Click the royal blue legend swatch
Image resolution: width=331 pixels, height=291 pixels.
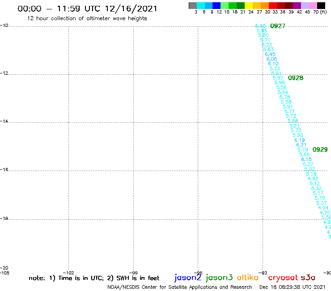(x=216, y=5)
